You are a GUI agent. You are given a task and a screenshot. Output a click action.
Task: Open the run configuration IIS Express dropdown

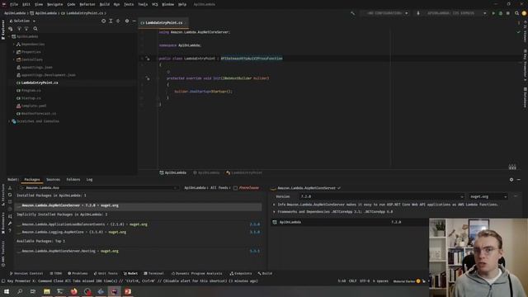(452, 13)
